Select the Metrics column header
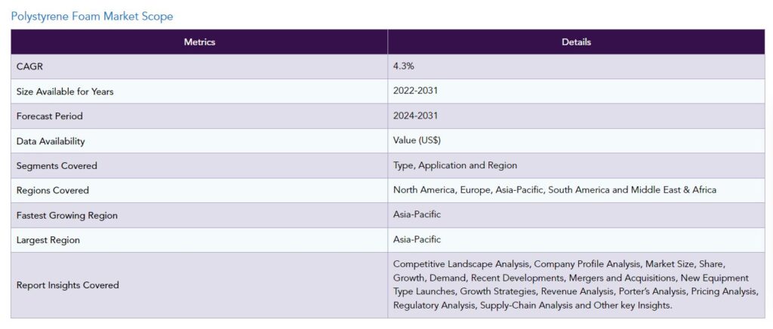 (x=199, y=42)
